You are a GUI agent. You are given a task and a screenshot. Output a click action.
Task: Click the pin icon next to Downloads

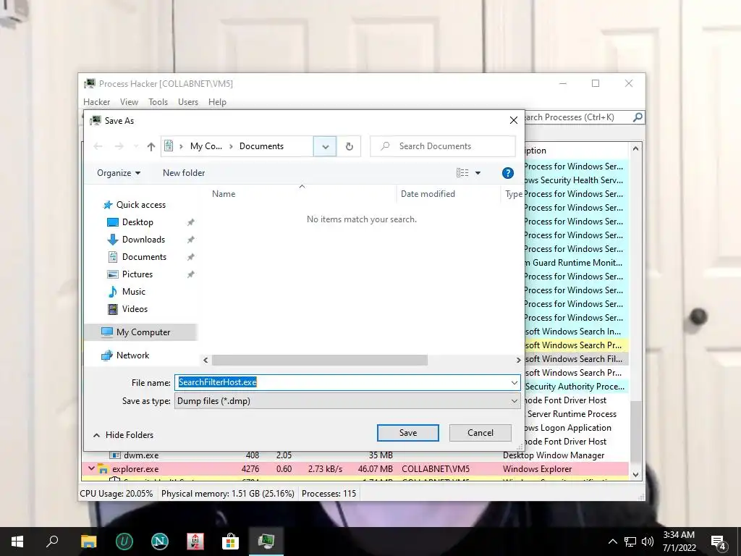(190, 240)
